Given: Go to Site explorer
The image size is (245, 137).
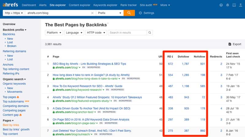Looking at the screenshot, I should pos(58,5).
